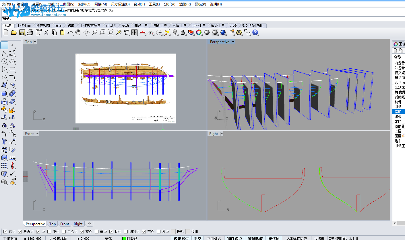Click the New file icon
This screenshot has height=240, width=405.
6,32
